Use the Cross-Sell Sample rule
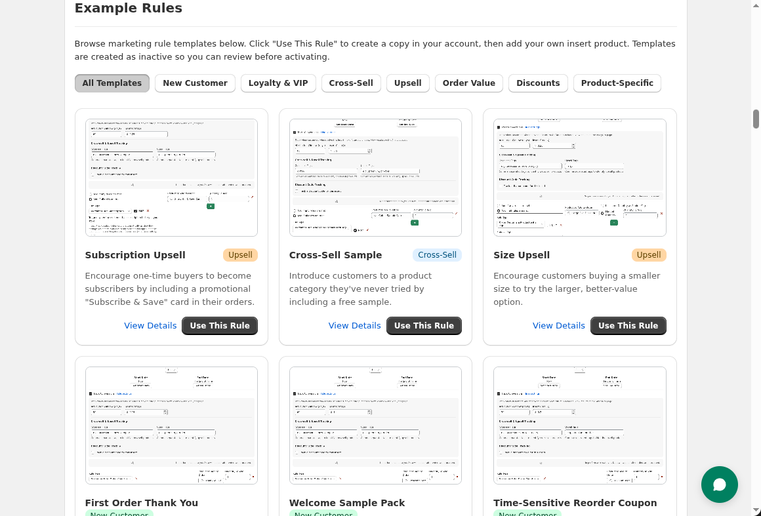The width and height of the screenshot is (761, 516). point(424,326)
